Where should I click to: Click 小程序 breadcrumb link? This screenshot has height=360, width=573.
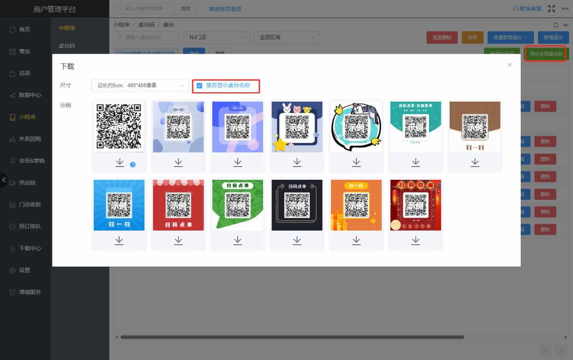coord(122,24)
